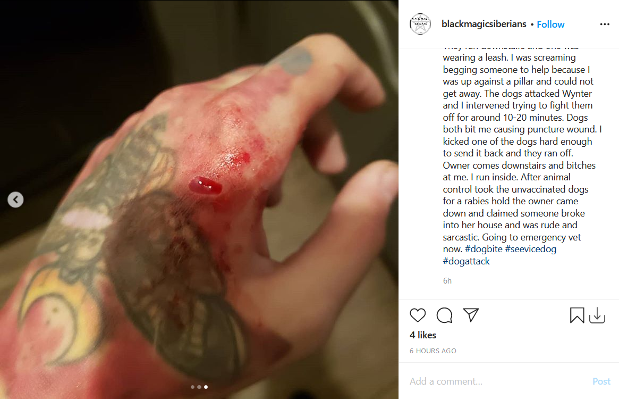Open the #dogattack hashtag
The image size is (619, 399).
466,261
